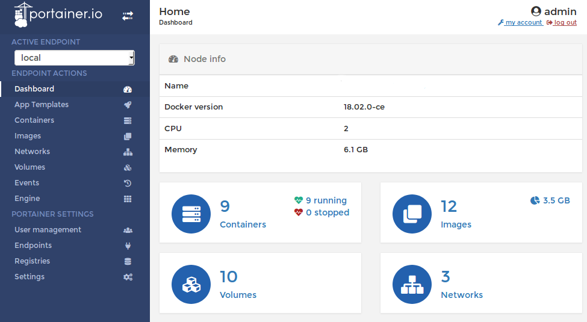Click the 9 running status text

click(x=326, y=200)
